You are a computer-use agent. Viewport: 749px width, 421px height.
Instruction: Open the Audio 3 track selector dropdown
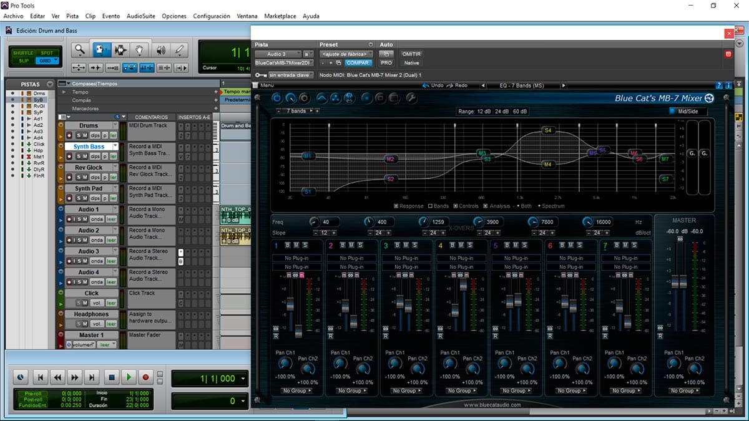(x=278, y=54)
